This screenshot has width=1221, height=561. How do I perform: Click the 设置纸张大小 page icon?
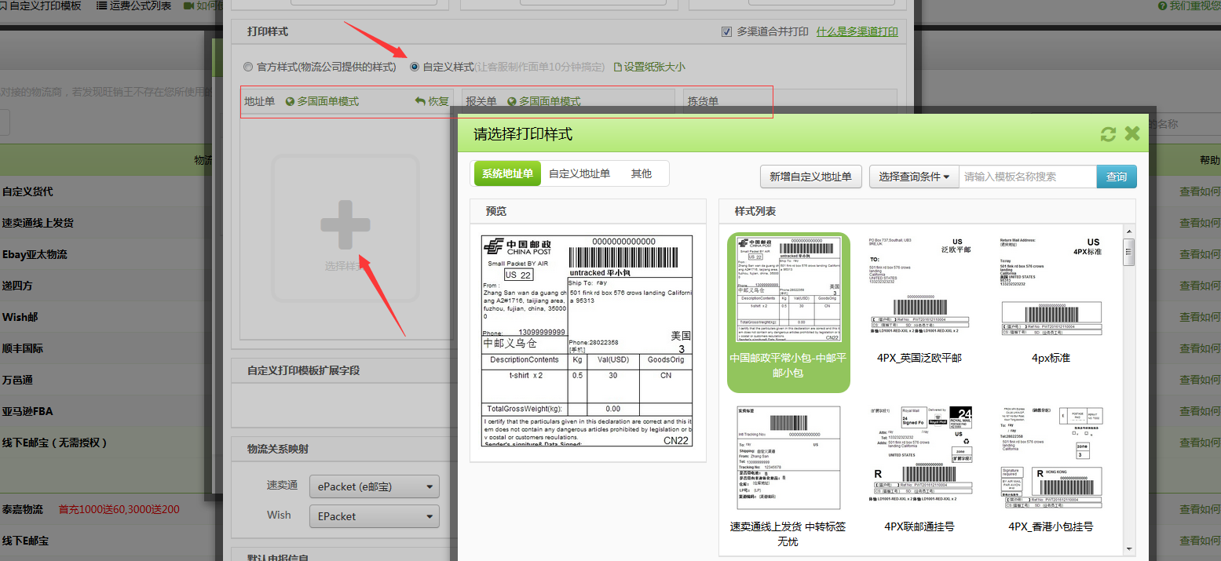coord(617,67)
